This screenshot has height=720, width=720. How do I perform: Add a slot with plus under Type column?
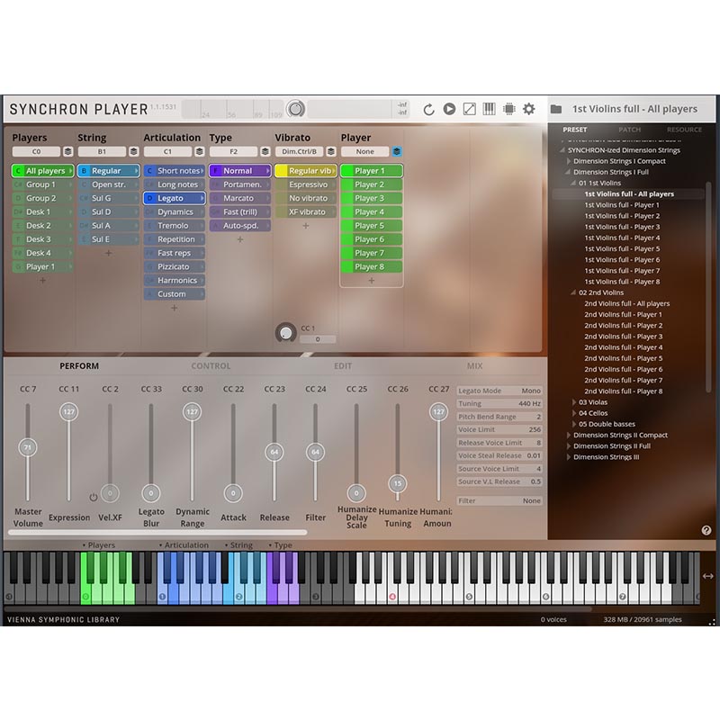(x=239, y=239)
